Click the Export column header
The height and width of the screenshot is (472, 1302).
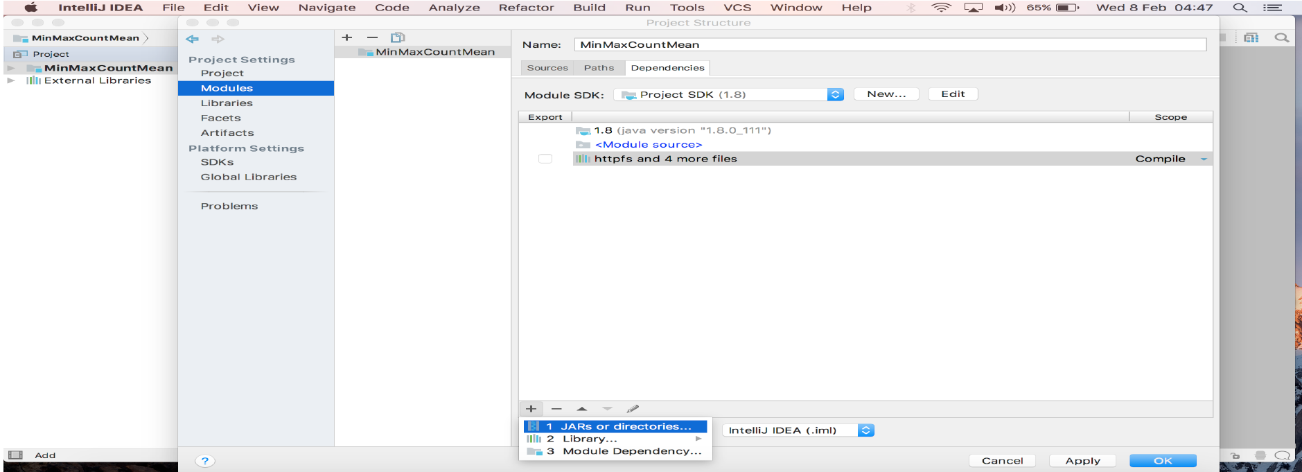(545, 117)
